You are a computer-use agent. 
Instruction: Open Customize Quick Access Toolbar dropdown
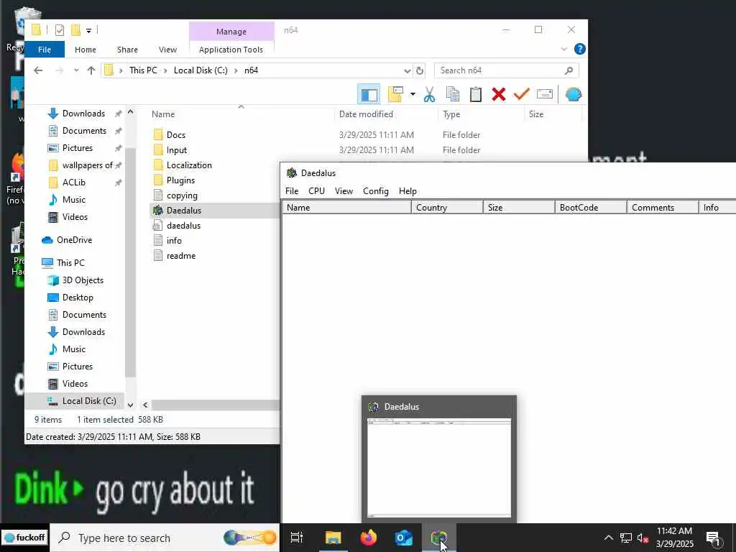pyautogui.click(x=88, y=30)
